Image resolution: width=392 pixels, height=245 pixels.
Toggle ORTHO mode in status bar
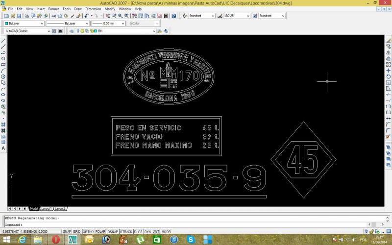[88, 232]
